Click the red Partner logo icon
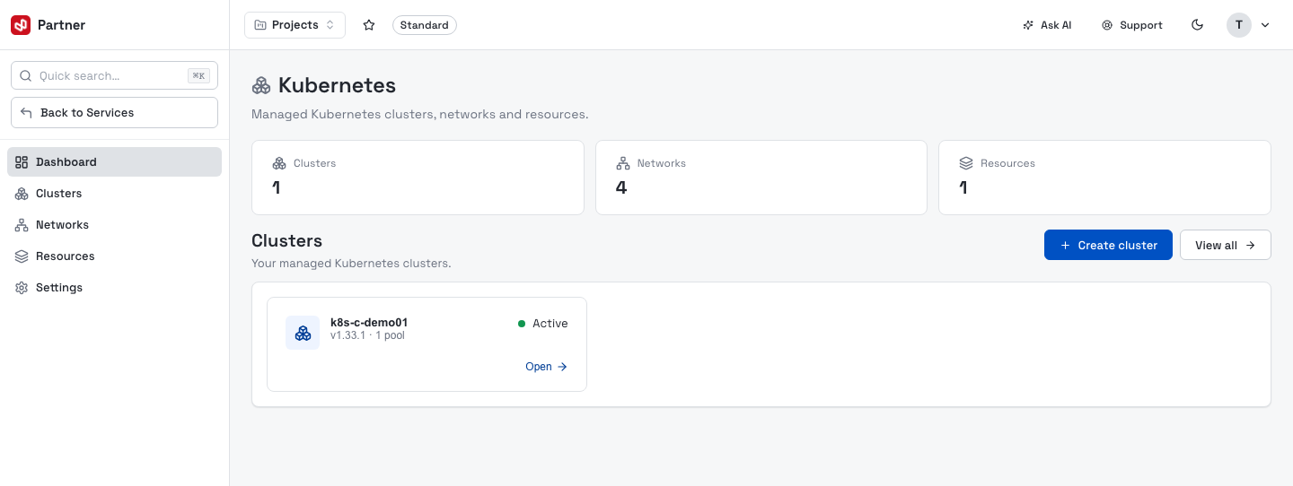The width and height of the screenshot is (1293, 486). pyautogui.click(x=21, y=25)
